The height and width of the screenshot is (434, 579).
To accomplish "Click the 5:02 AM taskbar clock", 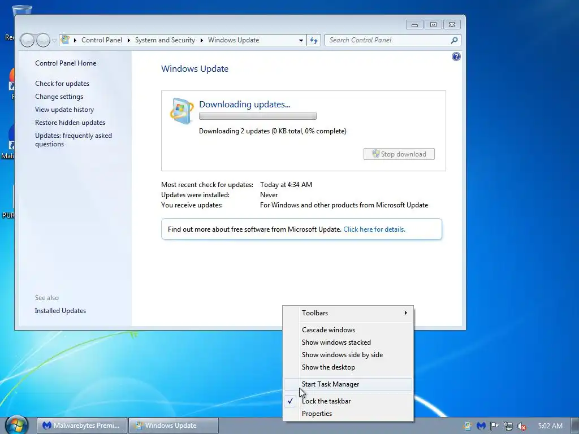I will coord(550,426).
